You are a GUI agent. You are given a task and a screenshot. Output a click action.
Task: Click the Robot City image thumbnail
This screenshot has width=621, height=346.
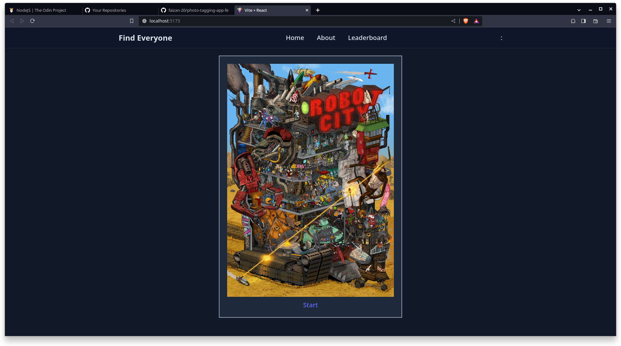[x=310, y=180]
